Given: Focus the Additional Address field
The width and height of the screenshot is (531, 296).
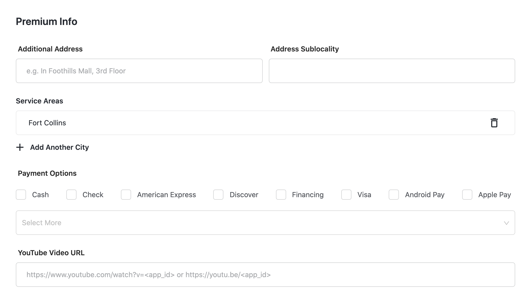Looking at the screenshot, I should coord(139,71).
